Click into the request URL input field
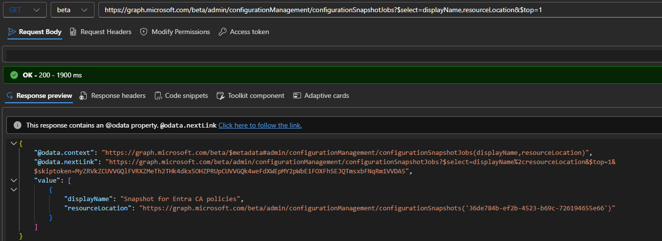This screenshot has width=662, height=241. [380, 10]
